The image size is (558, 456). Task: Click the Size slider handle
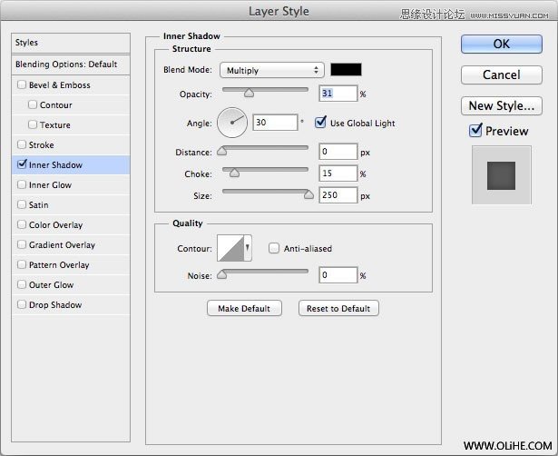tap(308, 194)
